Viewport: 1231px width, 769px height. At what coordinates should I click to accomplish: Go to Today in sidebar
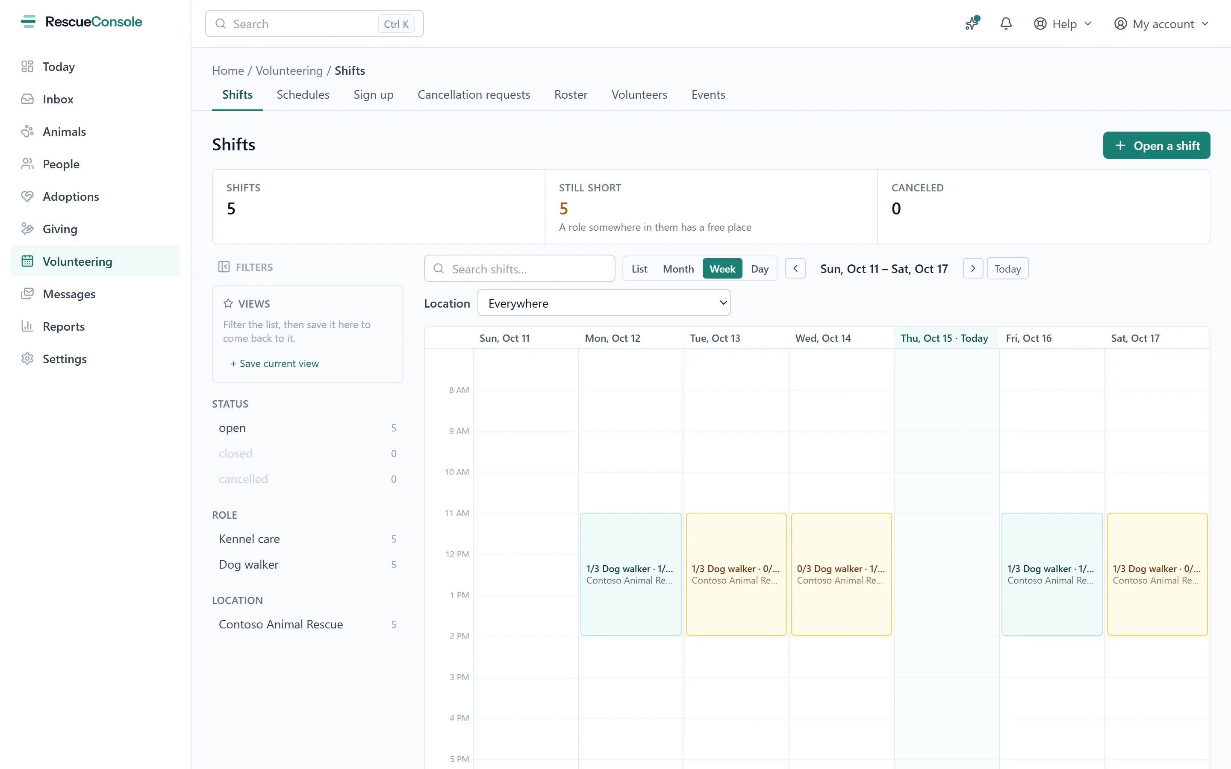click(95, 67)
